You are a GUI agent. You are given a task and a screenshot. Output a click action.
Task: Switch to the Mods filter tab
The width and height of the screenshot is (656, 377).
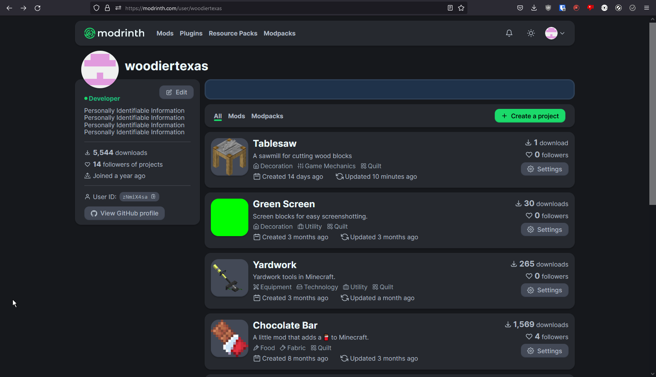tap(236, 116)
